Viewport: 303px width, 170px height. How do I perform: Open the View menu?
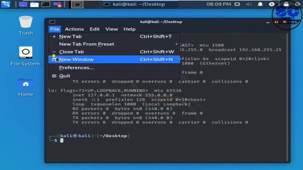point(112,29)
